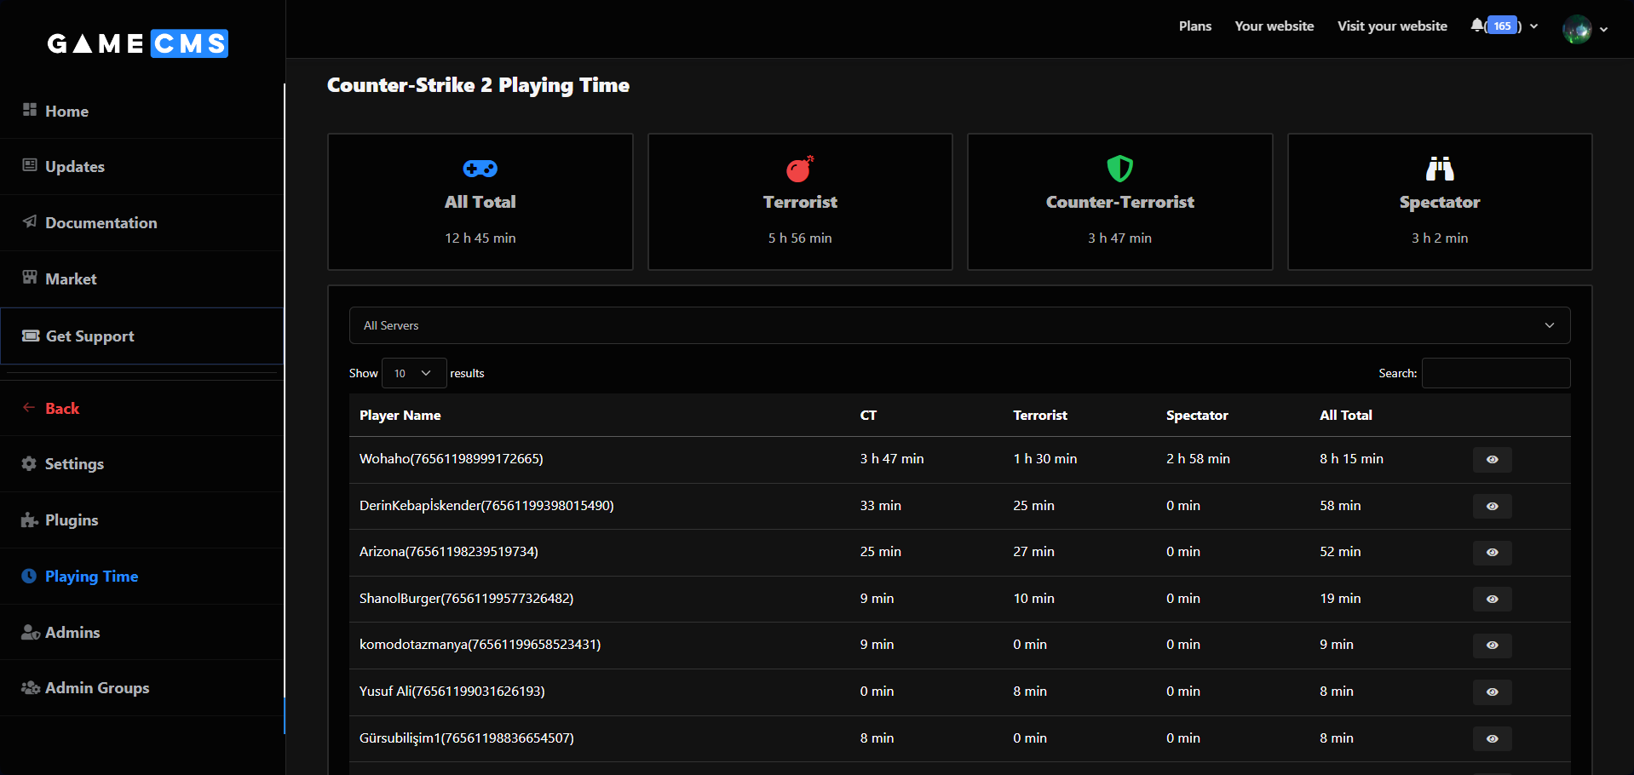View details for DerinKebapİskender row

pyautogui.click(x=1493, y=506)
